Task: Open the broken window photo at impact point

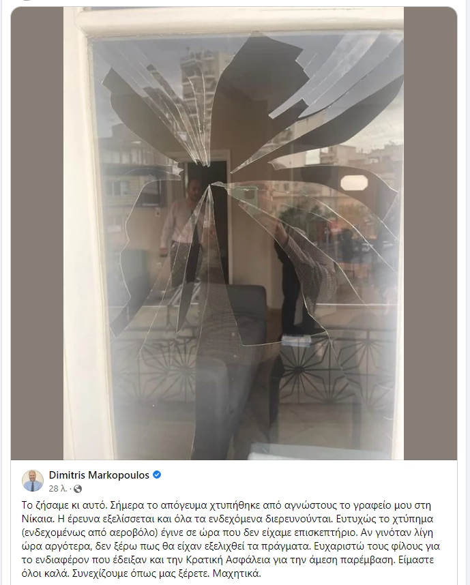Action: pyautogui.click(x=211, y=183)
